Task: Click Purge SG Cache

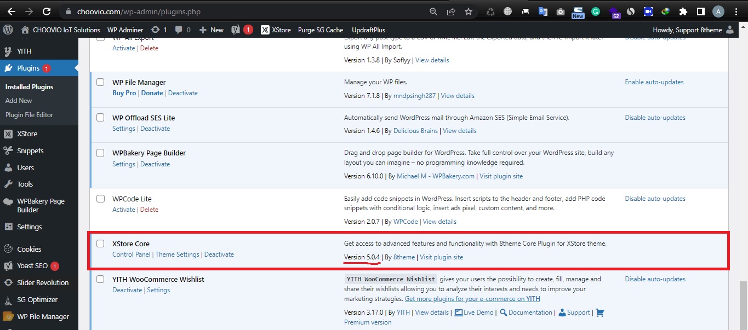Action: (x=320, y=30)
